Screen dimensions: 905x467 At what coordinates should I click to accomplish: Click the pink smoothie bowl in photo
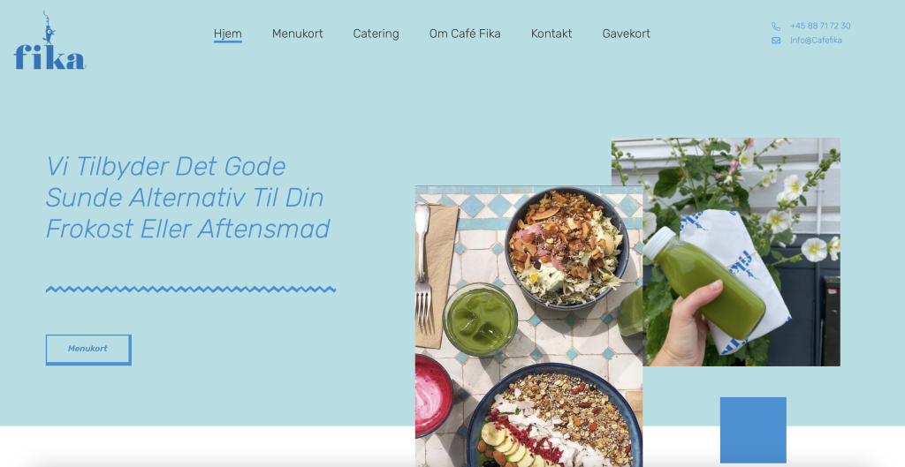[433, 395]
